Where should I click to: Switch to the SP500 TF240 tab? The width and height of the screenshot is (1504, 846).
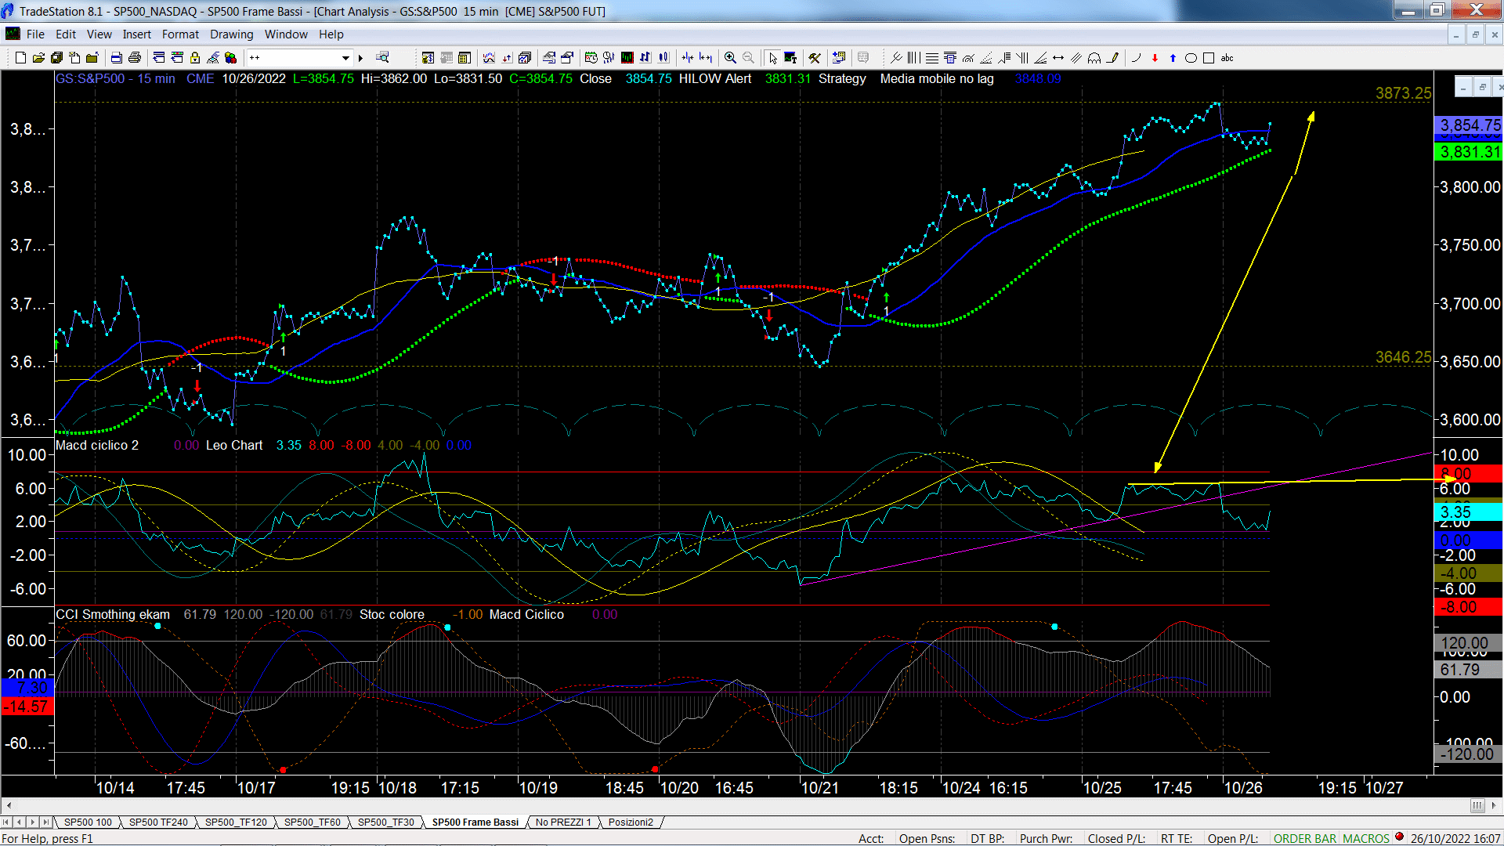click(x=158, y=822)
